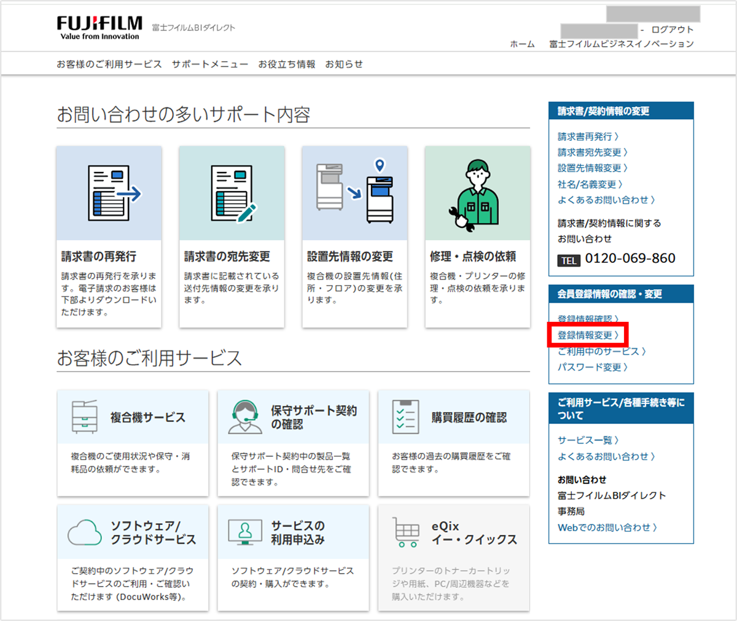Click the ログアウト link
737x621 pixels.
coord(672,29)
